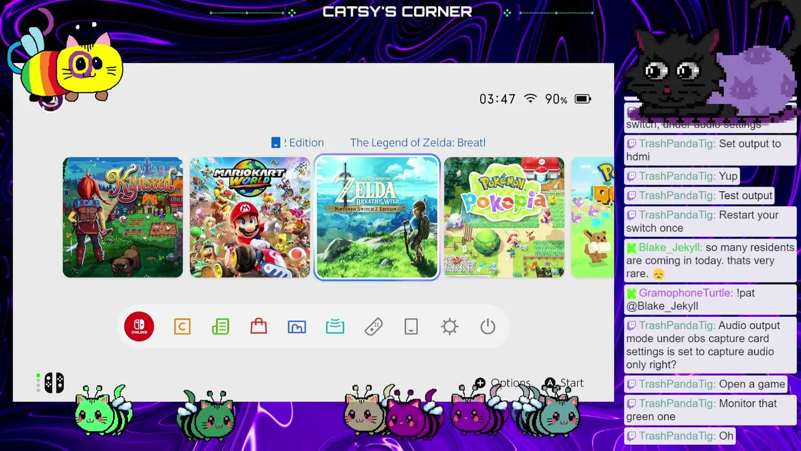
Task: Click the Joy-Con controller indicator icon
Action: pyautogui.click(x=54, y=383)
